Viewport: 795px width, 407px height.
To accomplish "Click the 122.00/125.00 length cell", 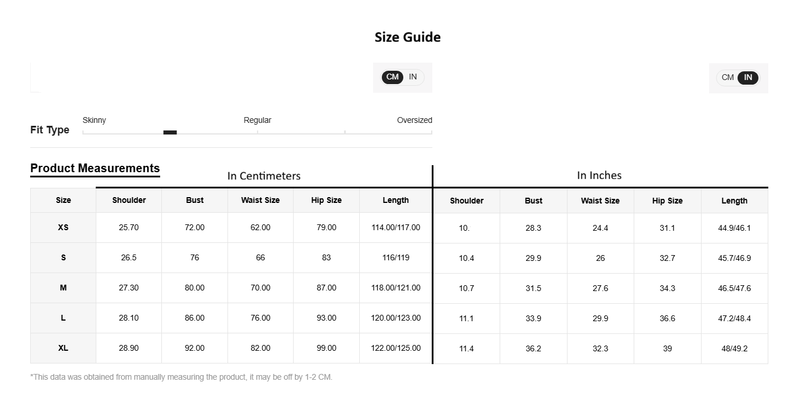I will click(x=396, y=348).
